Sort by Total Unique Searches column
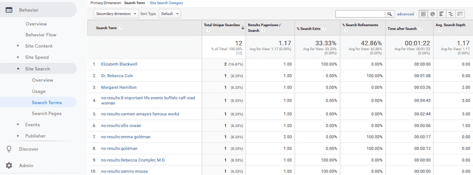The width and height of the screenshot is (473, 175). pyautogui.click(x=222, y=25)
